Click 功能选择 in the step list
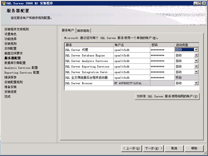This screenshot has height=156, width=208. pos(11,39)
